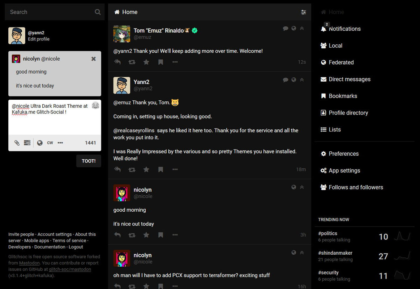Collapse nicolyn's PCX support post
420x289 pixels.
302,253
